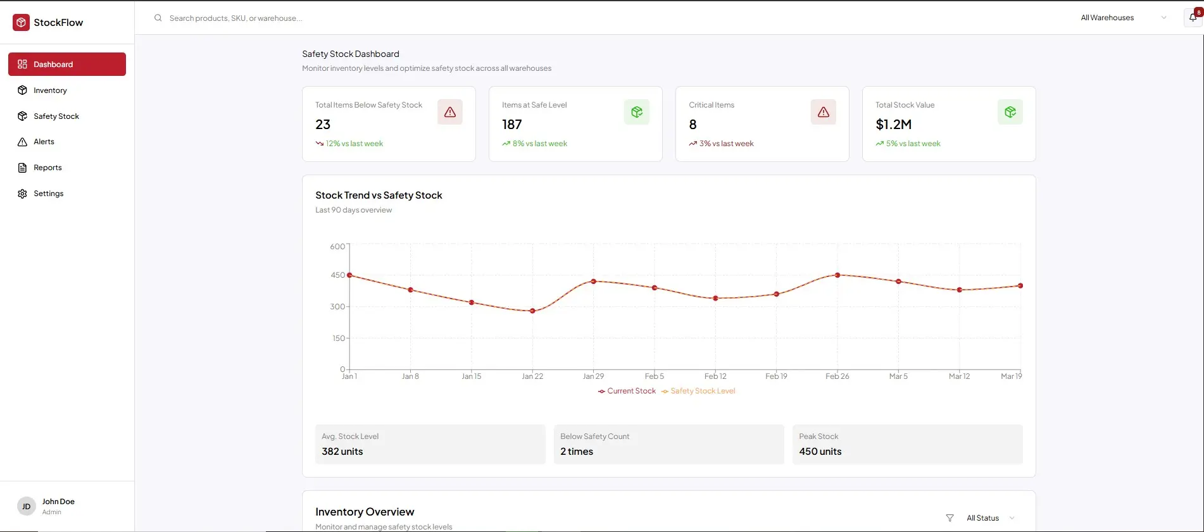This screenshot has height=532, width=1204.
Task: Click the package icon on Items at Safe Level card
Action: click(636, 112)
